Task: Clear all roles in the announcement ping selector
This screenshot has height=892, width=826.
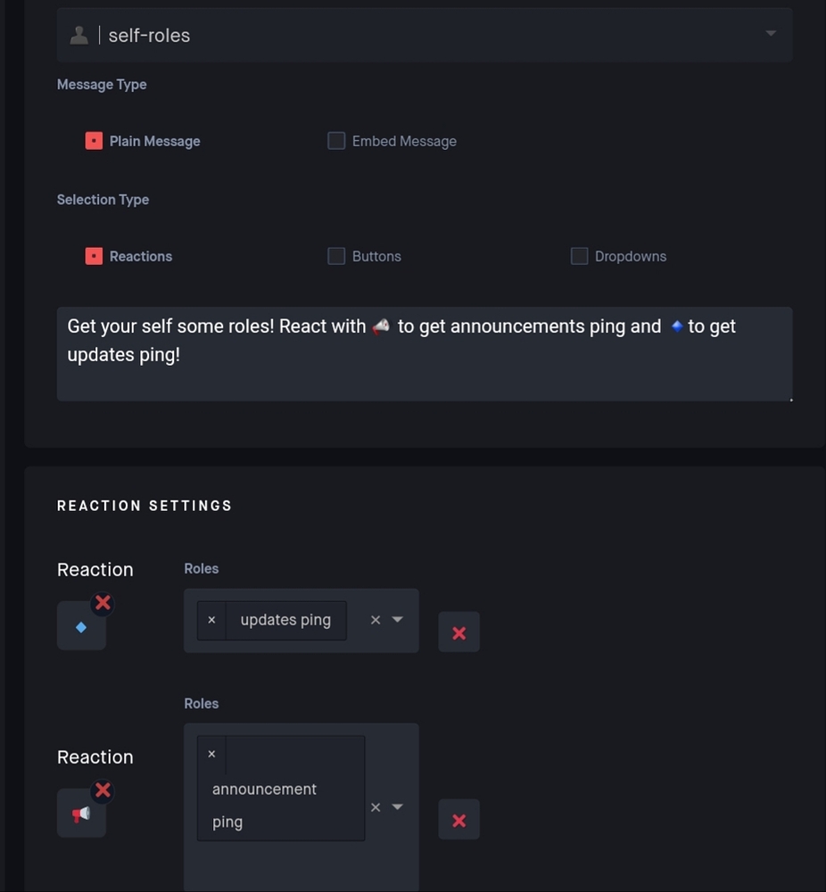Action: pyautogui.click(x=375, y=806)
